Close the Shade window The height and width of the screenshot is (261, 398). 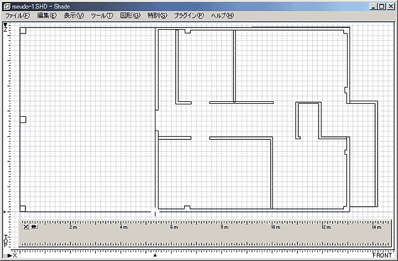click(391, 7)
